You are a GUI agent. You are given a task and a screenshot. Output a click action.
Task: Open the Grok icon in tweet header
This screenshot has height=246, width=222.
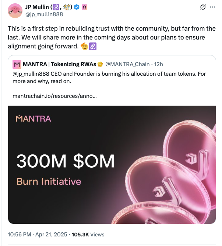[202, 7]
